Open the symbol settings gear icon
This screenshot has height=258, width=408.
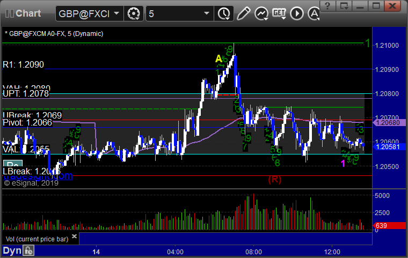pos(134,13)
